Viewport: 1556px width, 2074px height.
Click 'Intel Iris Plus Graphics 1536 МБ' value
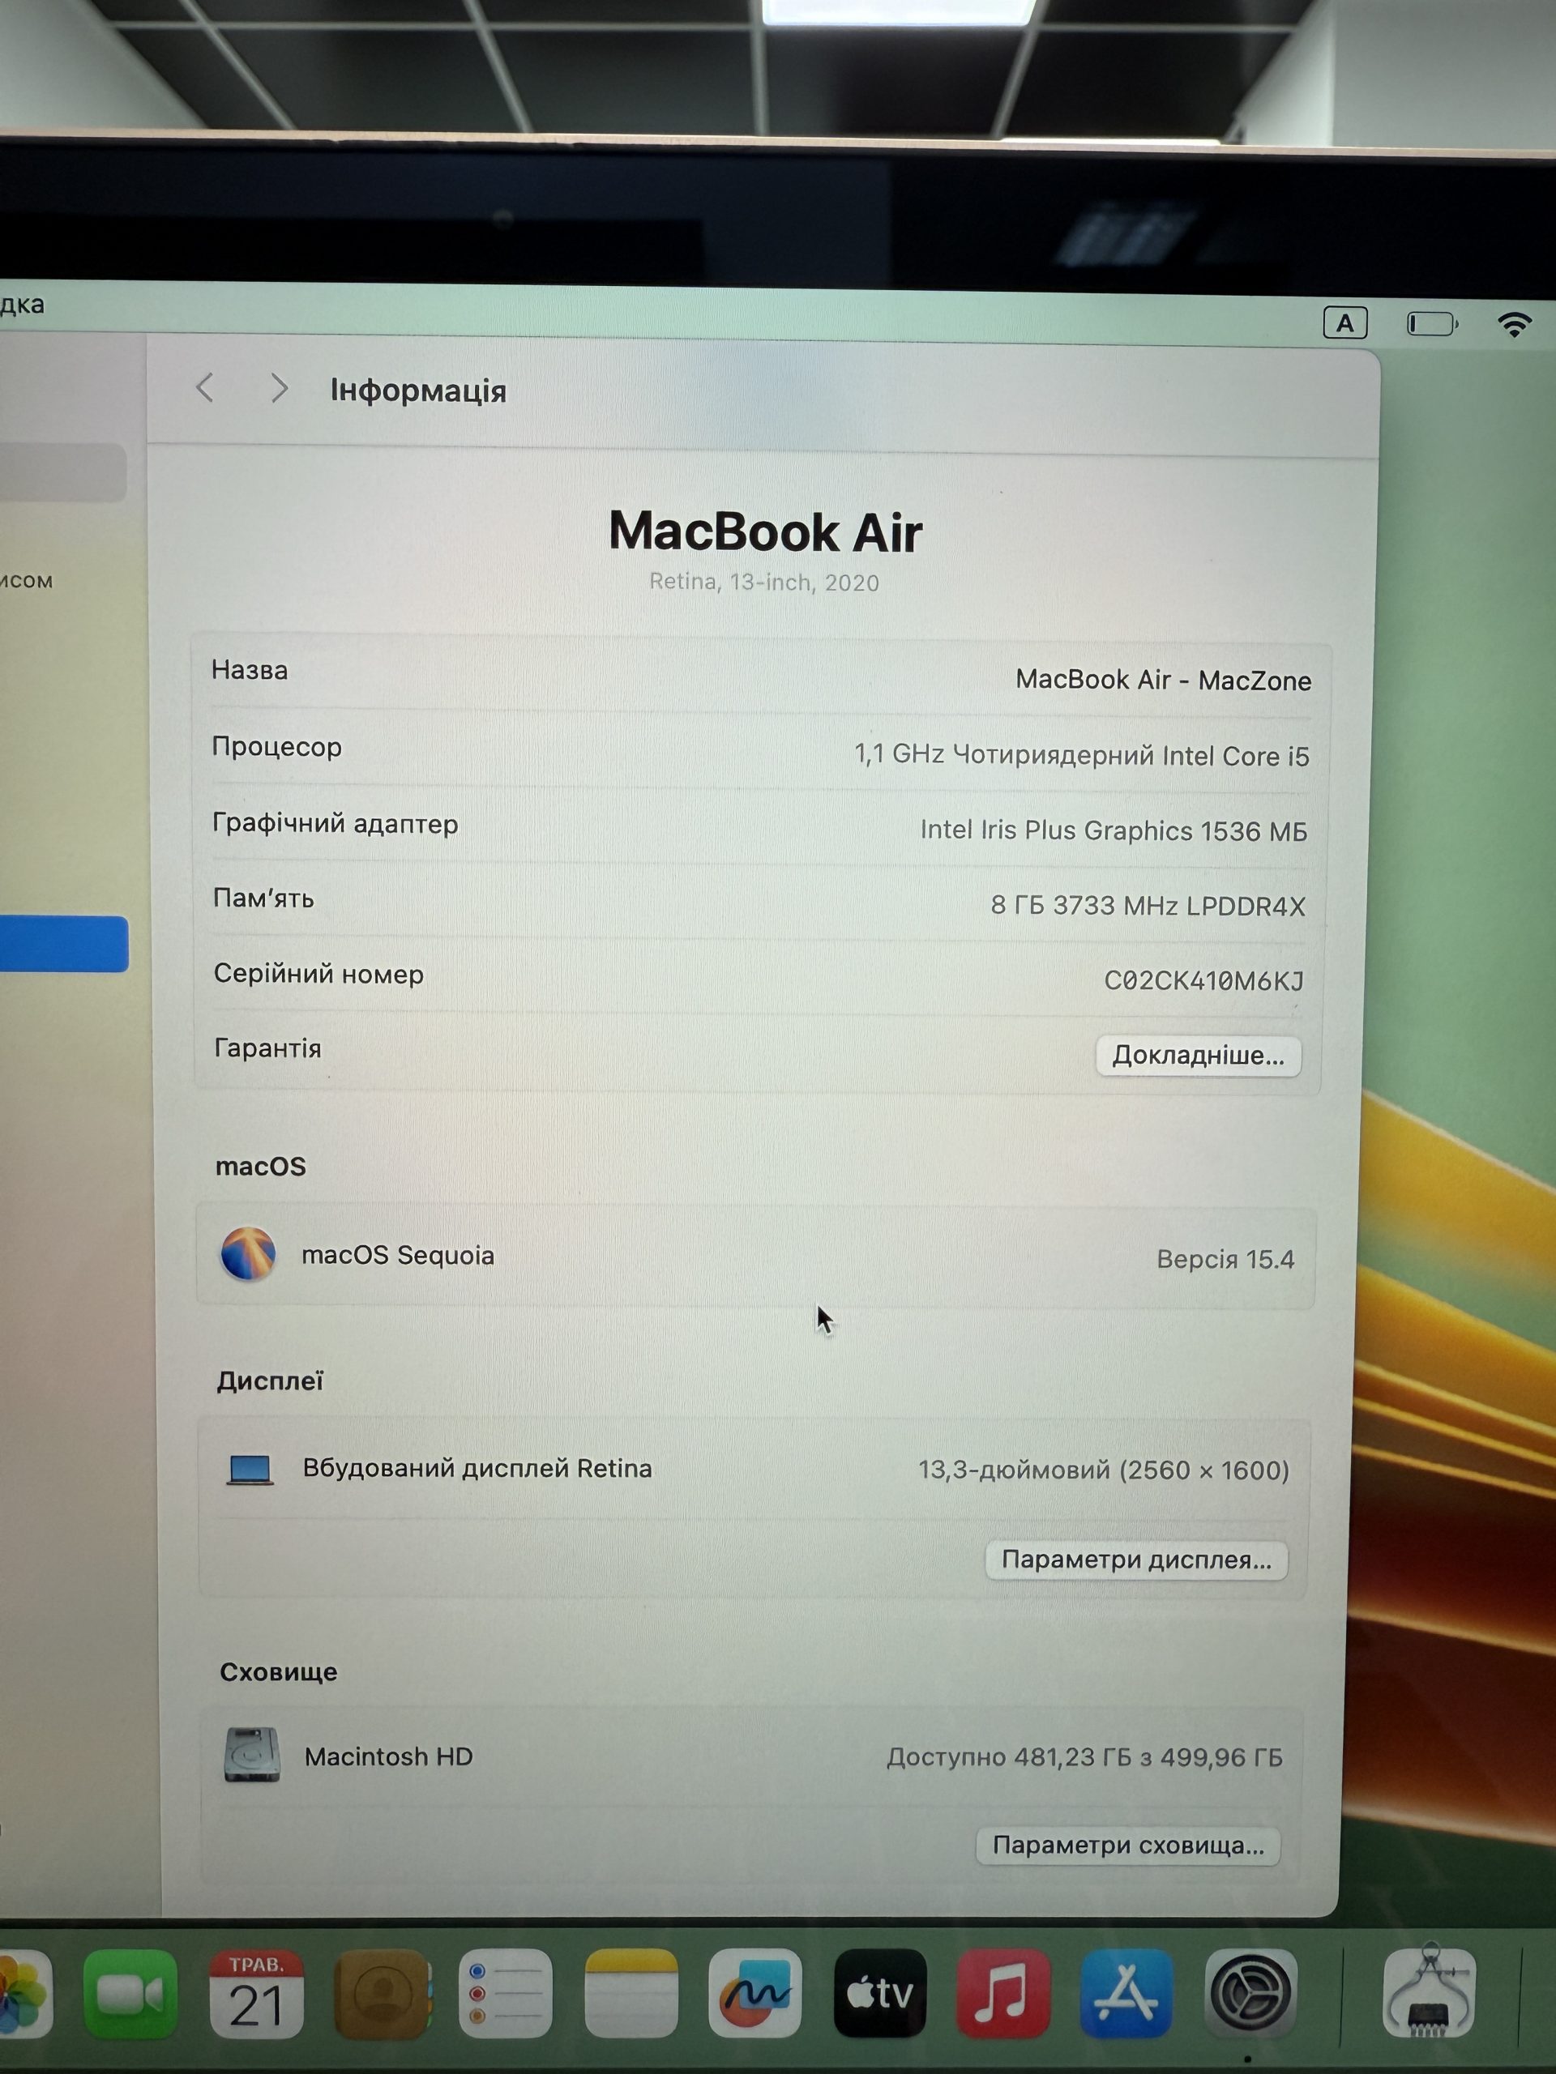coord(1114,830)
